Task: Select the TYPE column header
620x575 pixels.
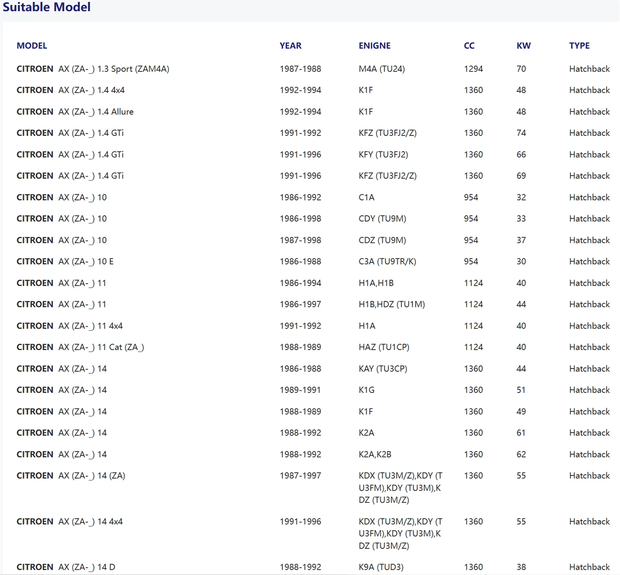Action: point(579,46)
